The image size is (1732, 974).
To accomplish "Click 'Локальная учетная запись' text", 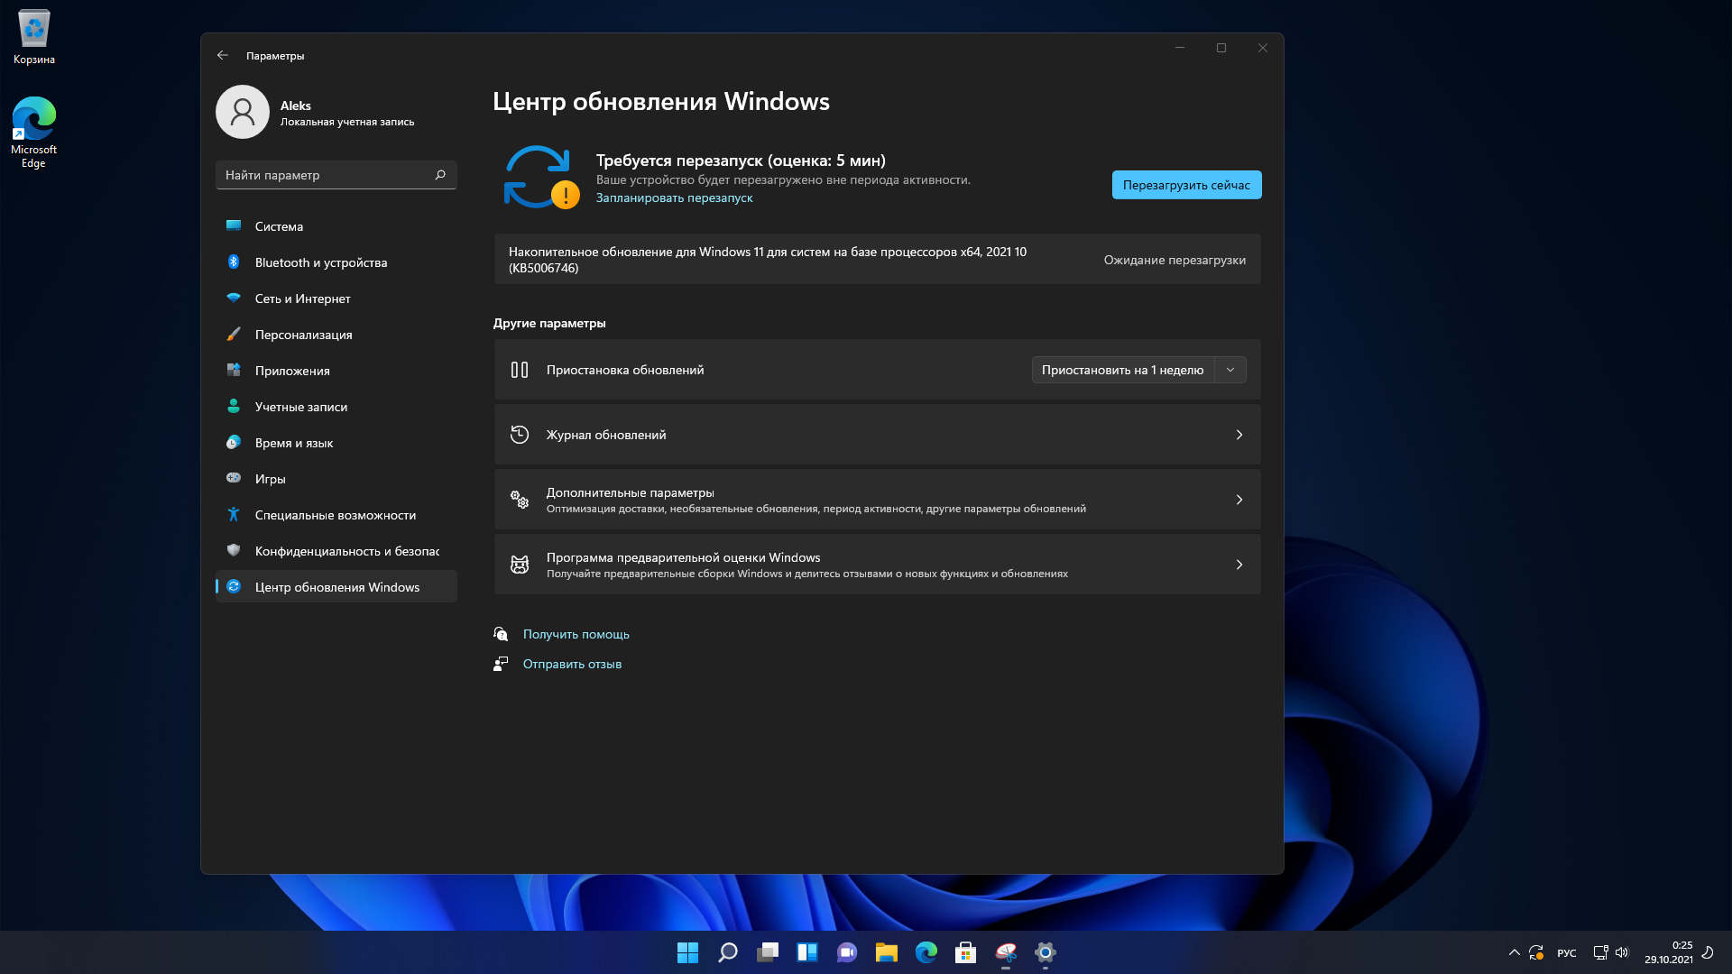I will pos(347,122).
